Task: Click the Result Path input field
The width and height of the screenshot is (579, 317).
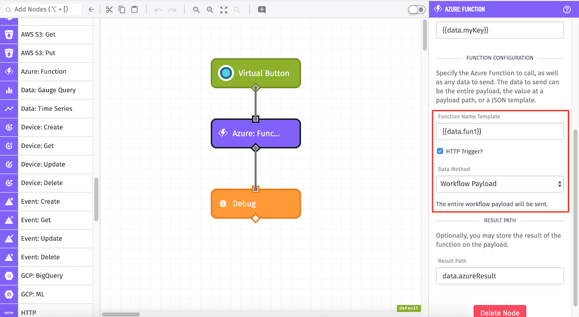Action: click(x=500, y=276)
